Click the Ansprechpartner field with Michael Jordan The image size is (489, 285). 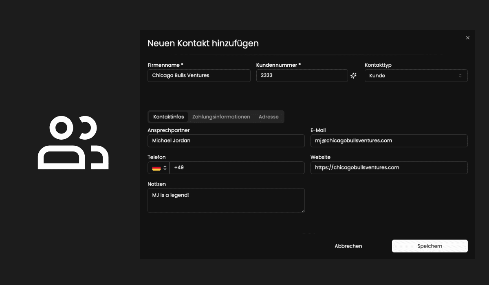[226, 140]
